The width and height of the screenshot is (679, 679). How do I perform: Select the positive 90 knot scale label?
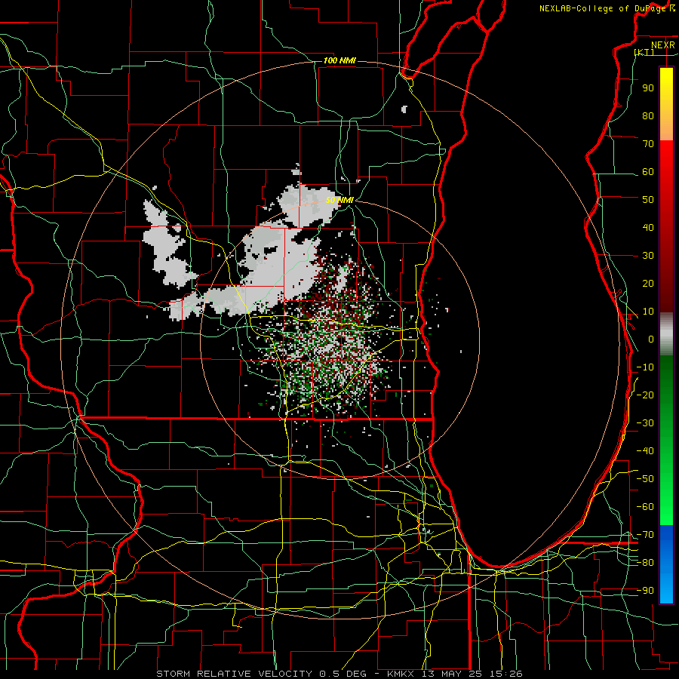click(x=648, y=88)
